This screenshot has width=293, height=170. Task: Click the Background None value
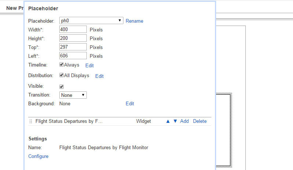point(65,103)
